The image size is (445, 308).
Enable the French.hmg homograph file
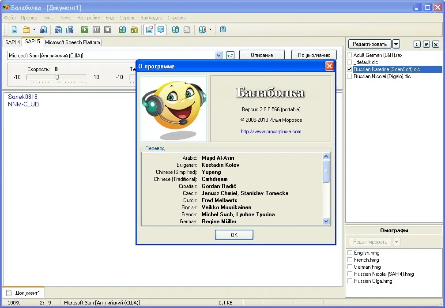pyautogui.click(x=350, y=260)
